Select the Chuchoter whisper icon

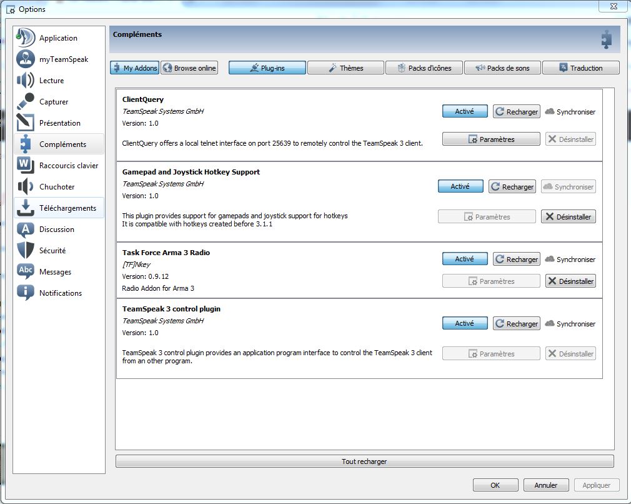(26, 187)
